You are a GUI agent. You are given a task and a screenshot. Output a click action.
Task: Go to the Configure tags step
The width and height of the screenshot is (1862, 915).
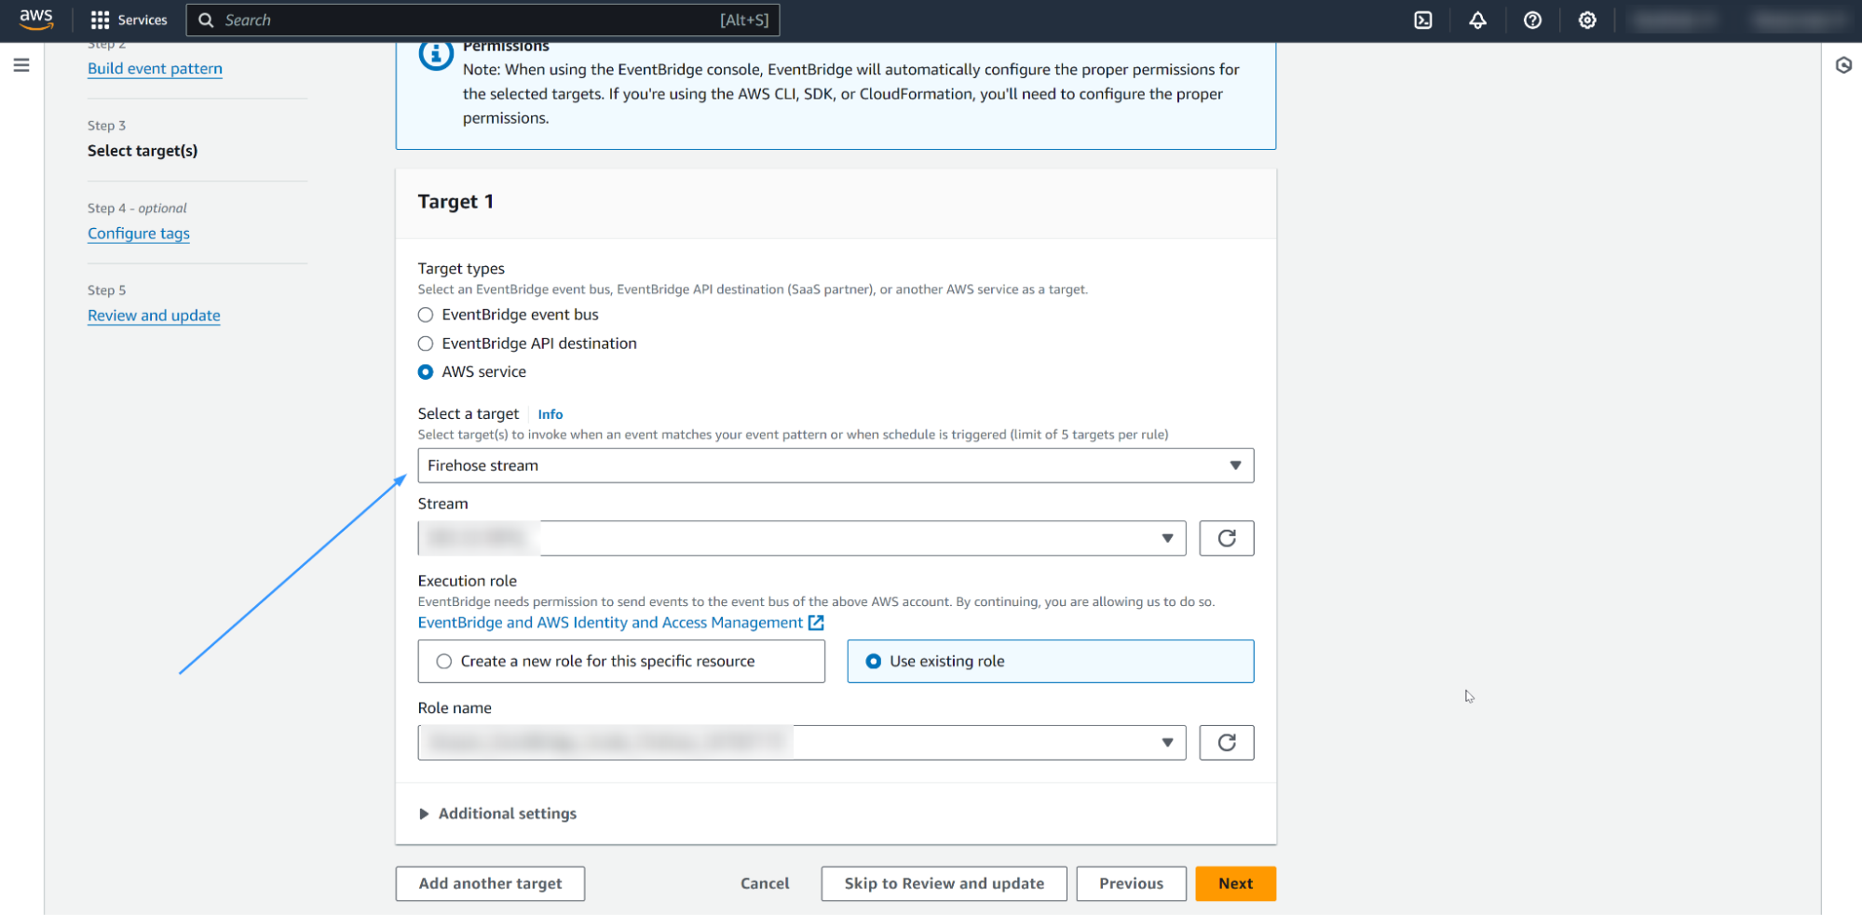tap(138, 234)
